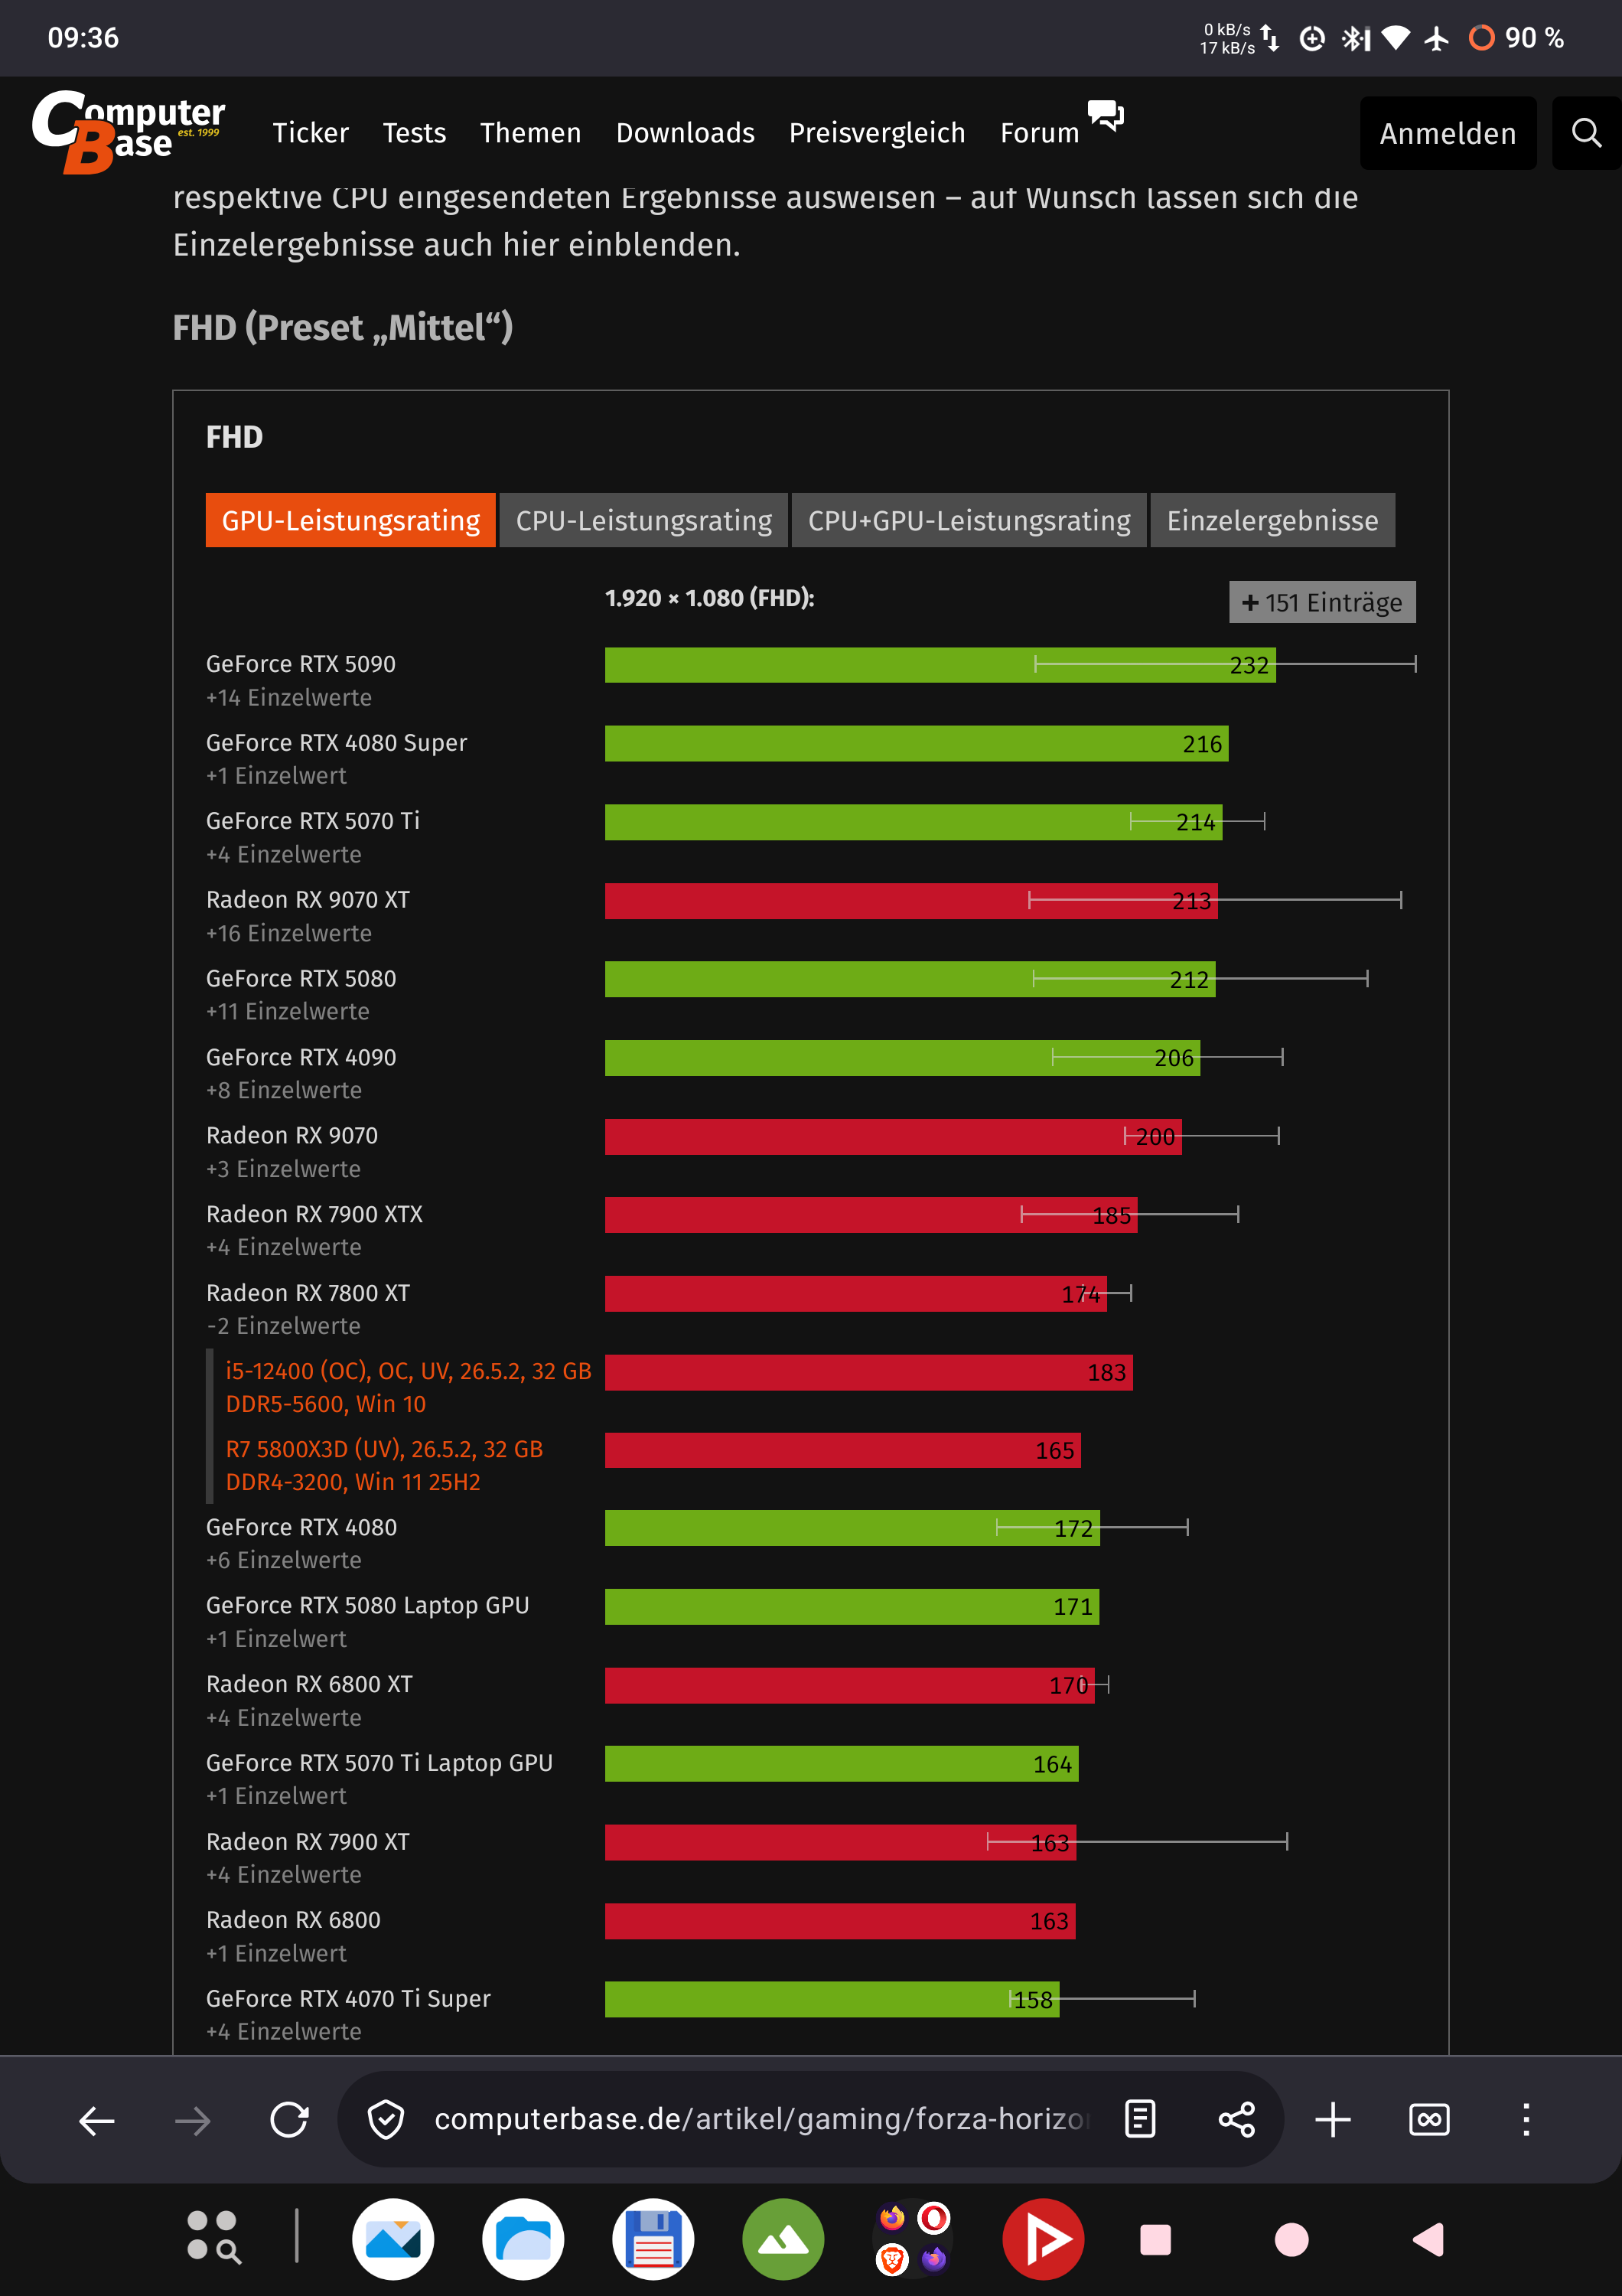Tap the triangle back navigation button
The image size is (1622, 2296).
pos(1428,2240)
